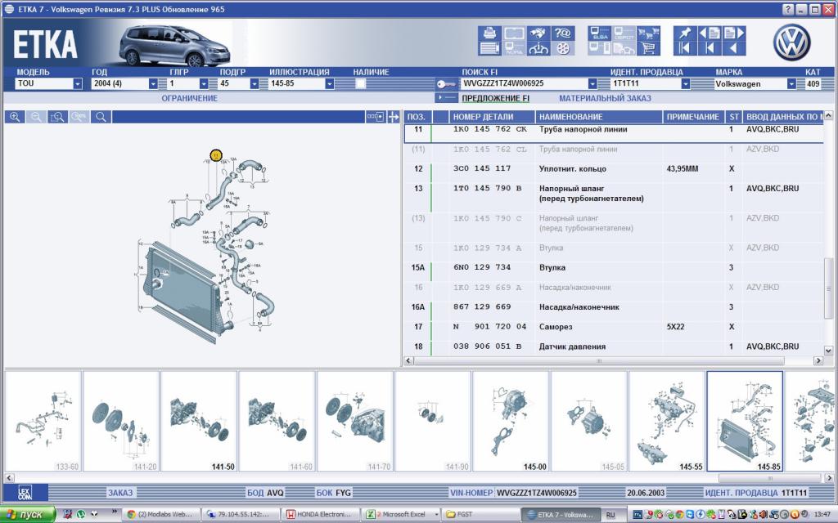Open the question mark email help icon
Image resolution: width=838 pixels, height=523 pixels.
[563, 34]
